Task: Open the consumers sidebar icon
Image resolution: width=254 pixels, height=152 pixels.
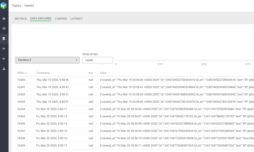Action: click(x=4, y=59)
